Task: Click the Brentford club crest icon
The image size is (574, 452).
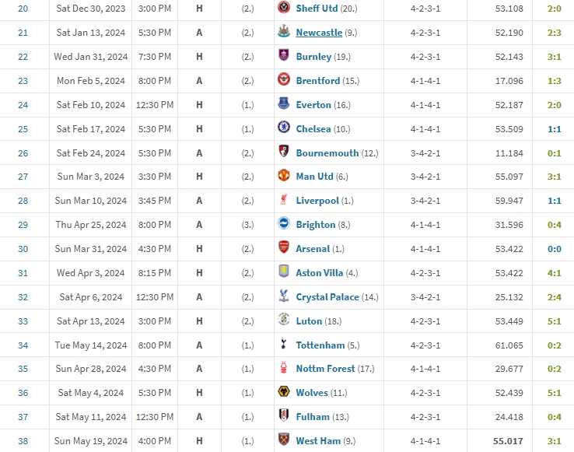Action: point(283,80)
